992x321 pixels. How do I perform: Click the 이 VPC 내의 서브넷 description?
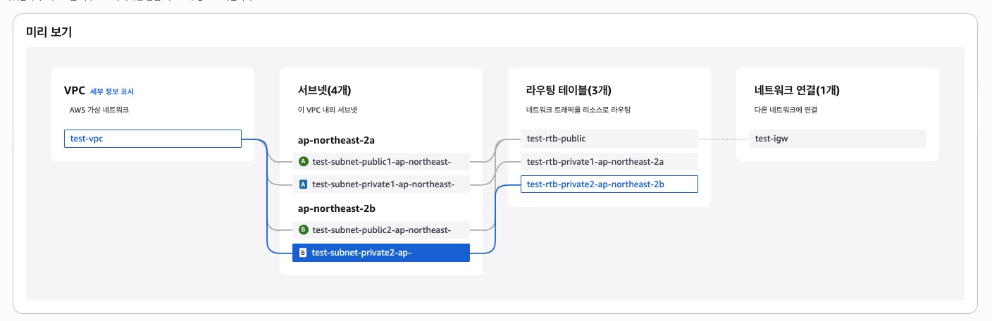point(328,110)
